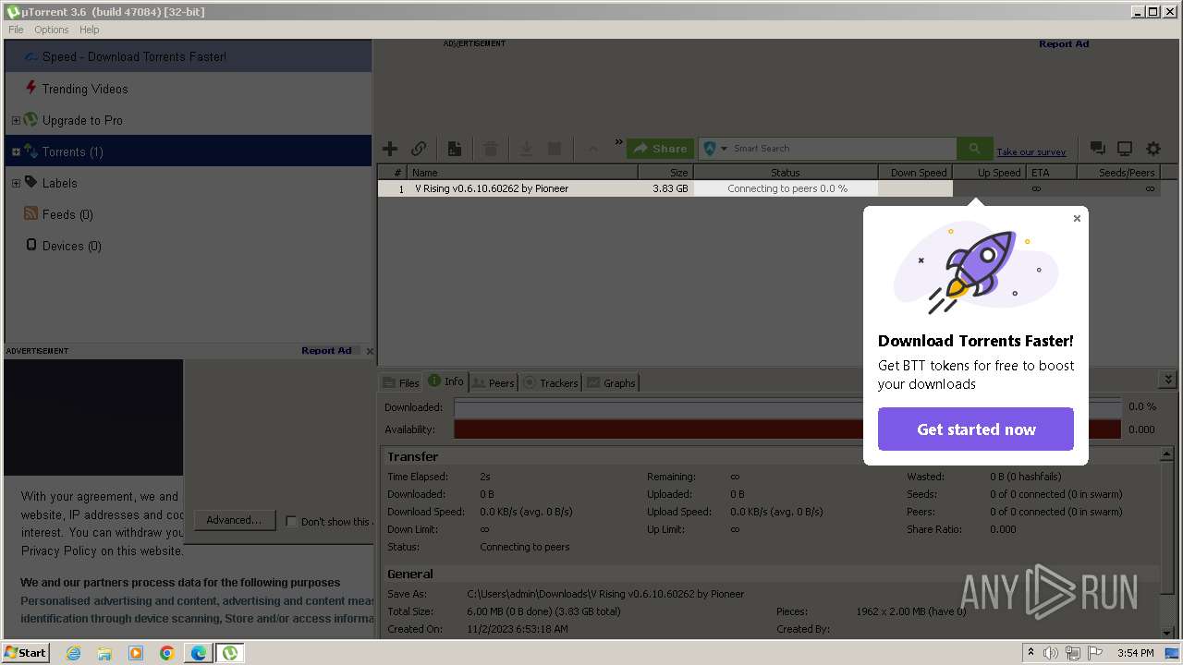Click the volume speaker tray icon
1183x665 pixels.
[1050, 653]
